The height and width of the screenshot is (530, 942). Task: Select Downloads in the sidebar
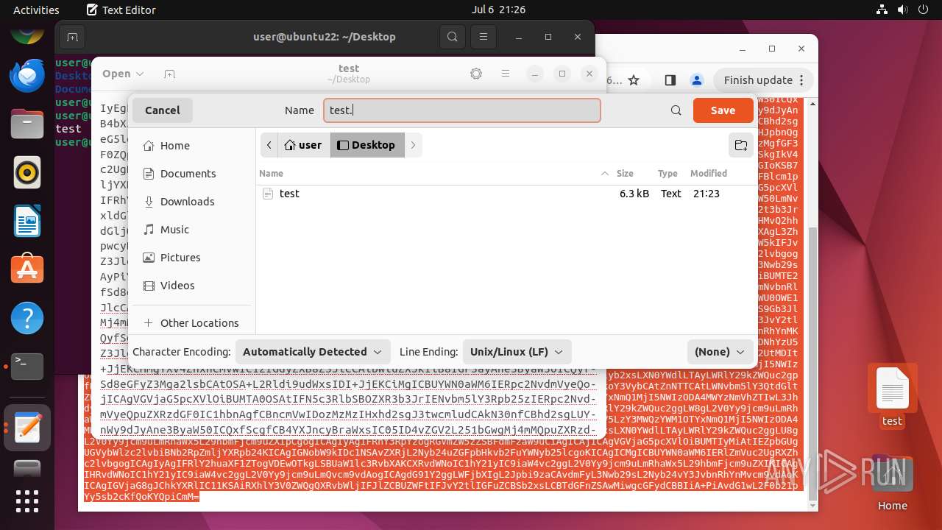coord(191,202)
